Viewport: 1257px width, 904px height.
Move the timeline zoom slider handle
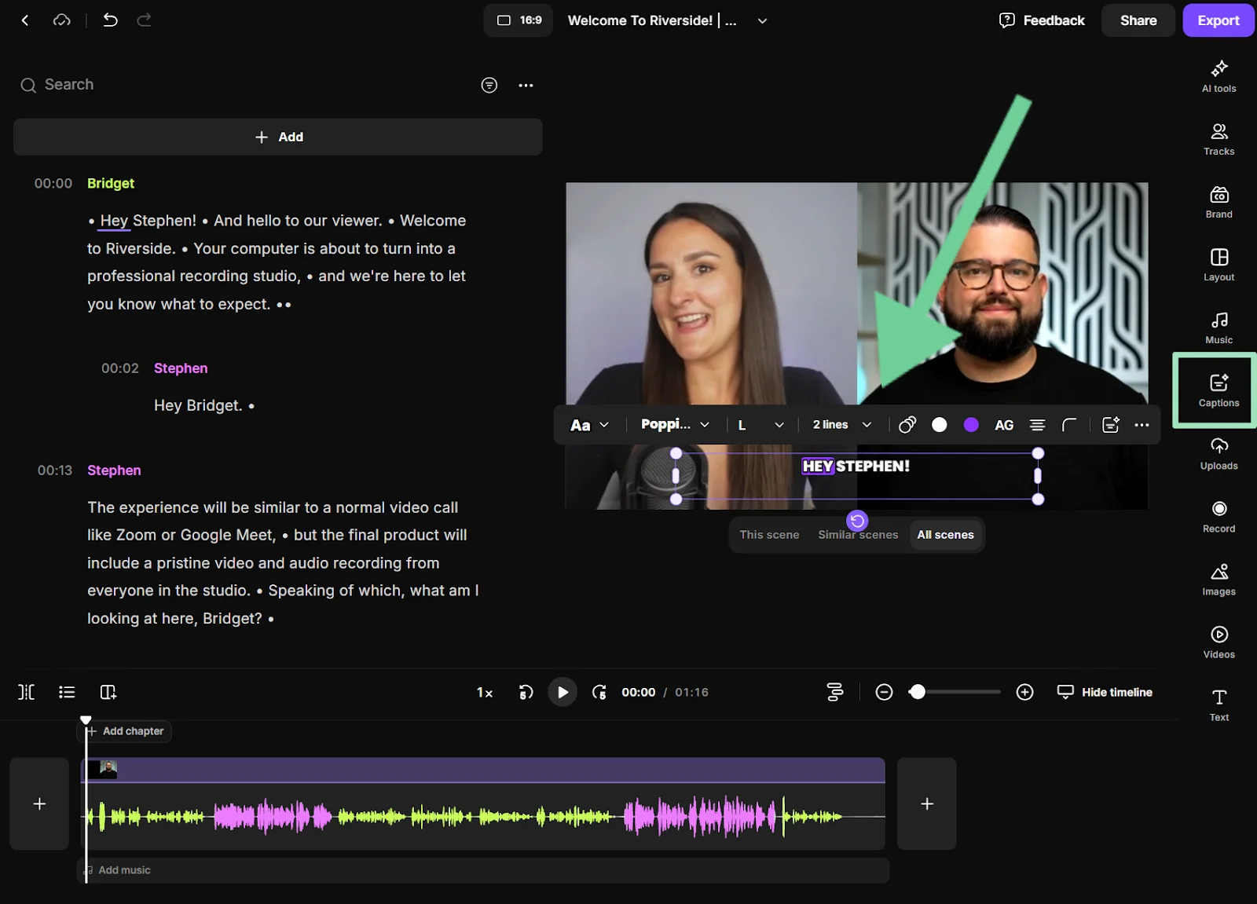pyautogui.click(x=917, y=692)
